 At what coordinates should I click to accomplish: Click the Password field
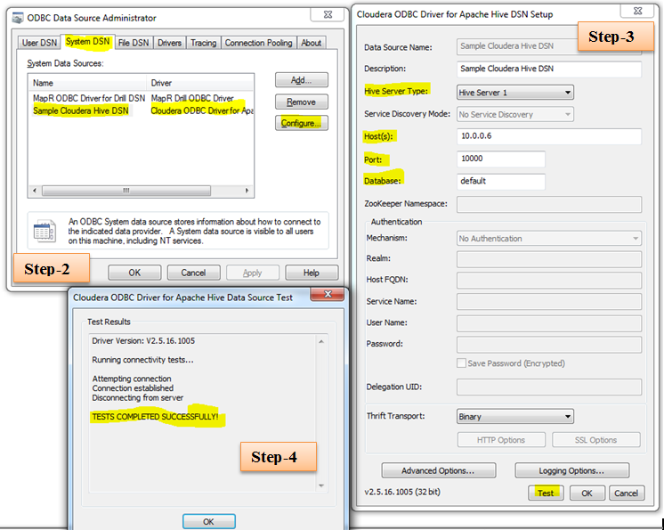point(549,344)
